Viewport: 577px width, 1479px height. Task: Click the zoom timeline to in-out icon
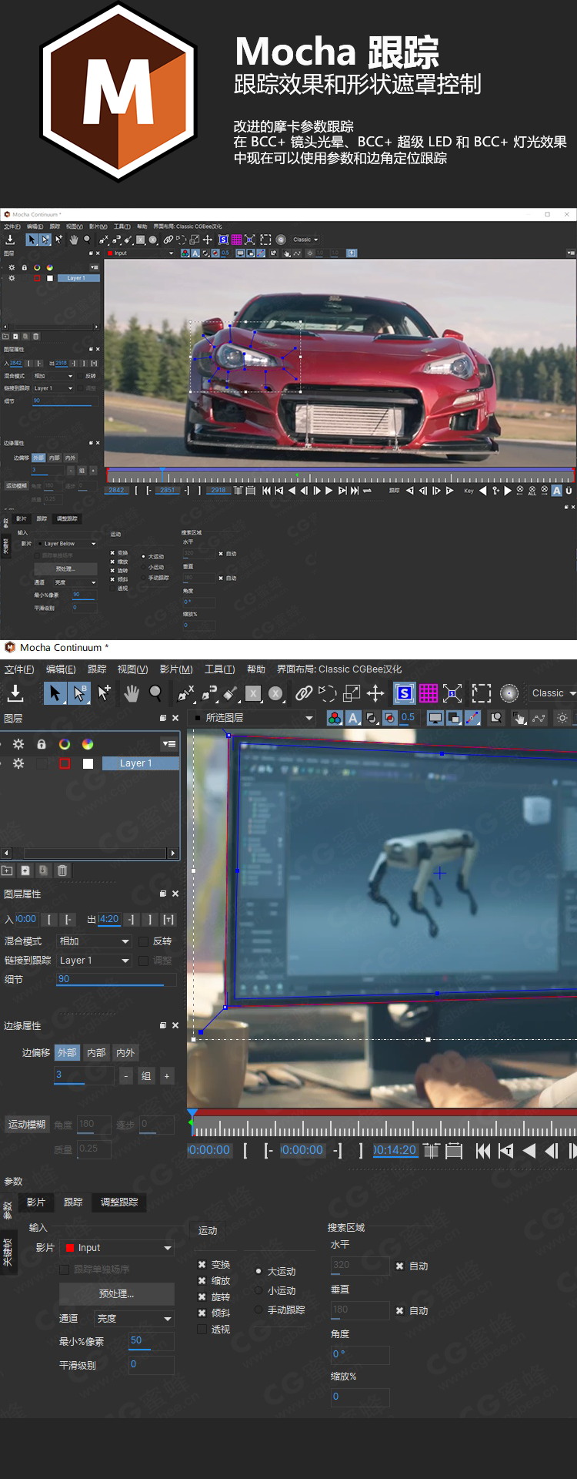(431, 1151)
